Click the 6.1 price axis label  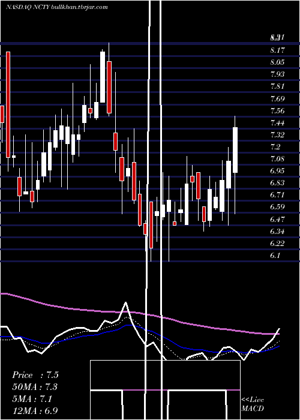[x=275, y=255]
